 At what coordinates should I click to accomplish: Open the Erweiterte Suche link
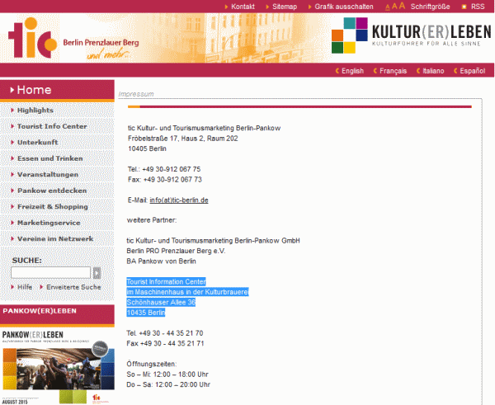pos(73,287)
